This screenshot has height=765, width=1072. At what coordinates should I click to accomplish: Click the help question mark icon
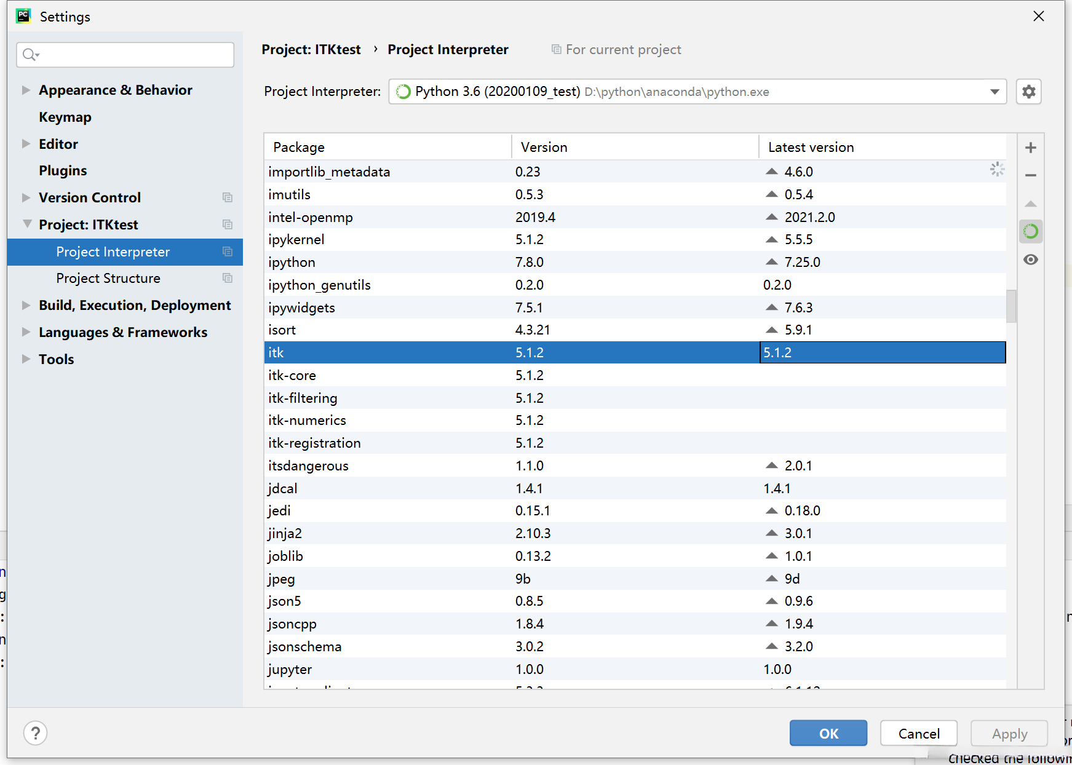click(x=36, y=733)
